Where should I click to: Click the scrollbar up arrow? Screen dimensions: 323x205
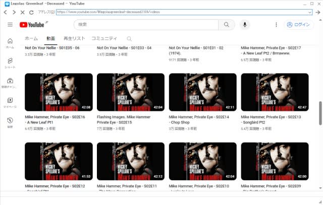pyautogui.click(x=320, y=20)
